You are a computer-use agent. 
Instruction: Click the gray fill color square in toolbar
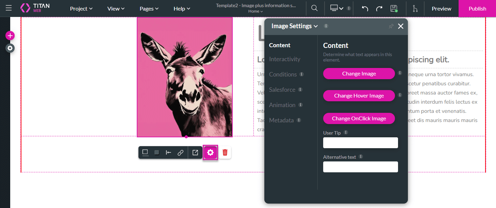tap(157, 152)
